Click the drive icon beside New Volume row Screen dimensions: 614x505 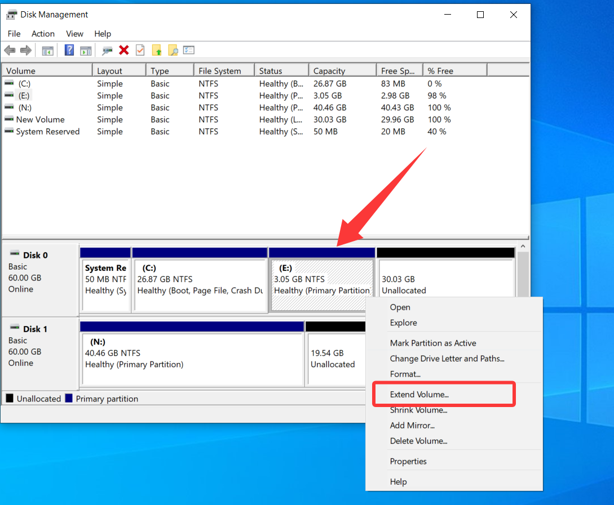click(9, 119)
